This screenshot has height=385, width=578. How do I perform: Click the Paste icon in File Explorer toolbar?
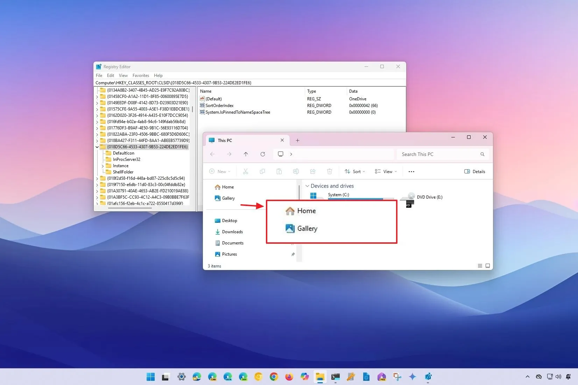279,171
